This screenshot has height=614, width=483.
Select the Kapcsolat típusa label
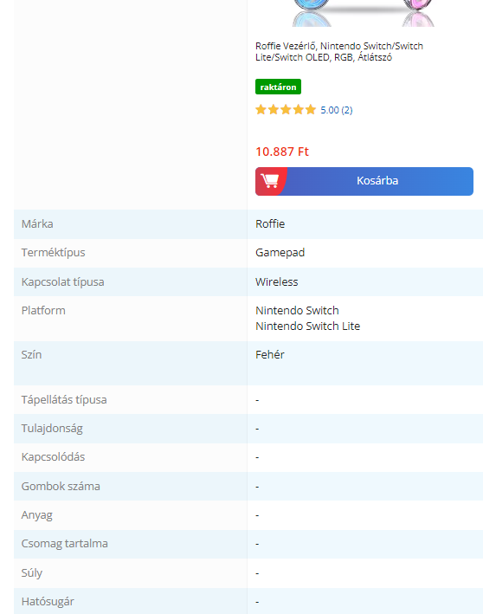coord(62,282)
